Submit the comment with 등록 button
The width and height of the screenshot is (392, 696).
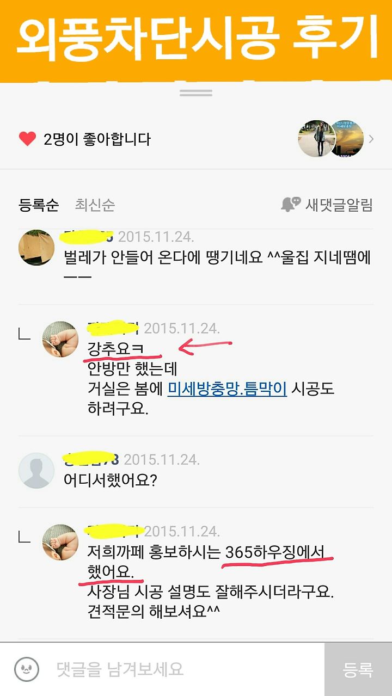pyautogui.click(x=358, y=669)
